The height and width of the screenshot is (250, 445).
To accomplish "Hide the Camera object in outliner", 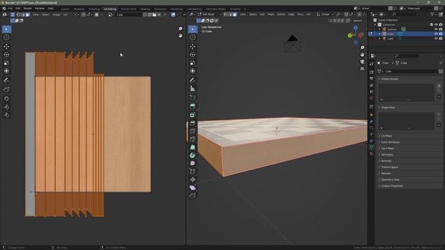I will point(436,29).
